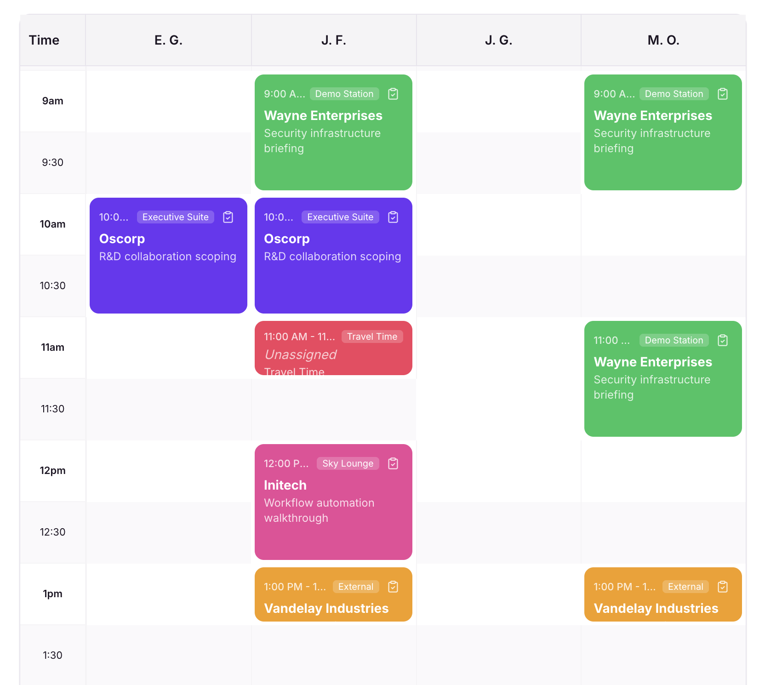Click the 9:30 time label
This screenshot has width=765, height=685.
point(53,162)
